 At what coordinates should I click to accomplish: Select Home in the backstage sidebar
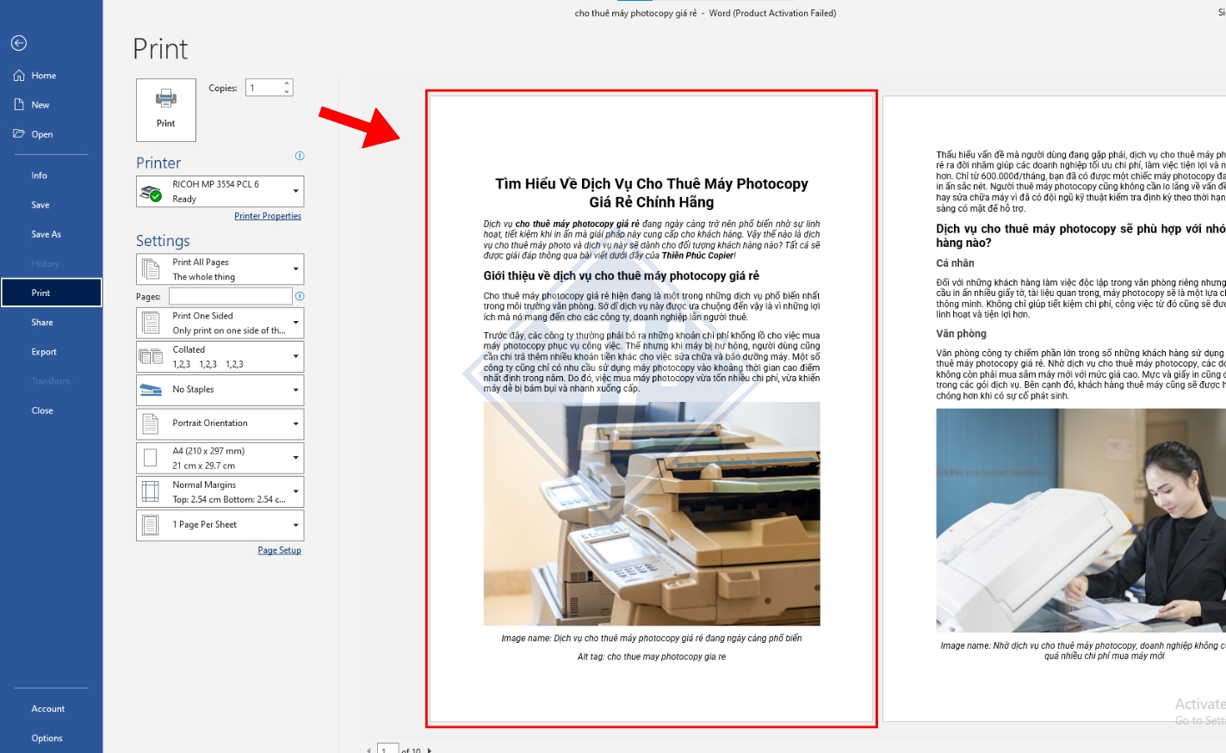(43, 76)
